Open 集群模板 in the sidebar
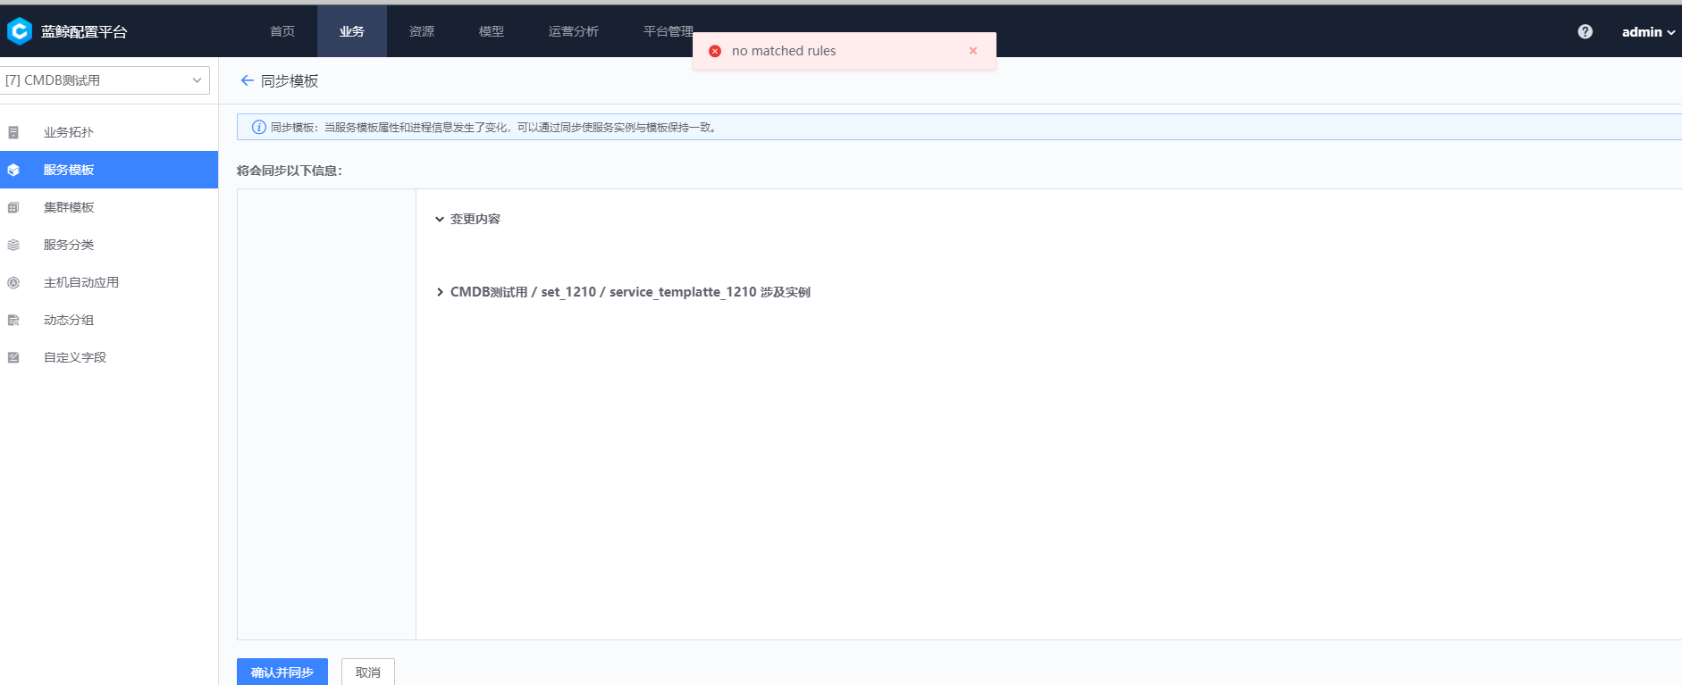This screenshot has width=1682, height=685. pyautogui.click(x=109, y=207)
